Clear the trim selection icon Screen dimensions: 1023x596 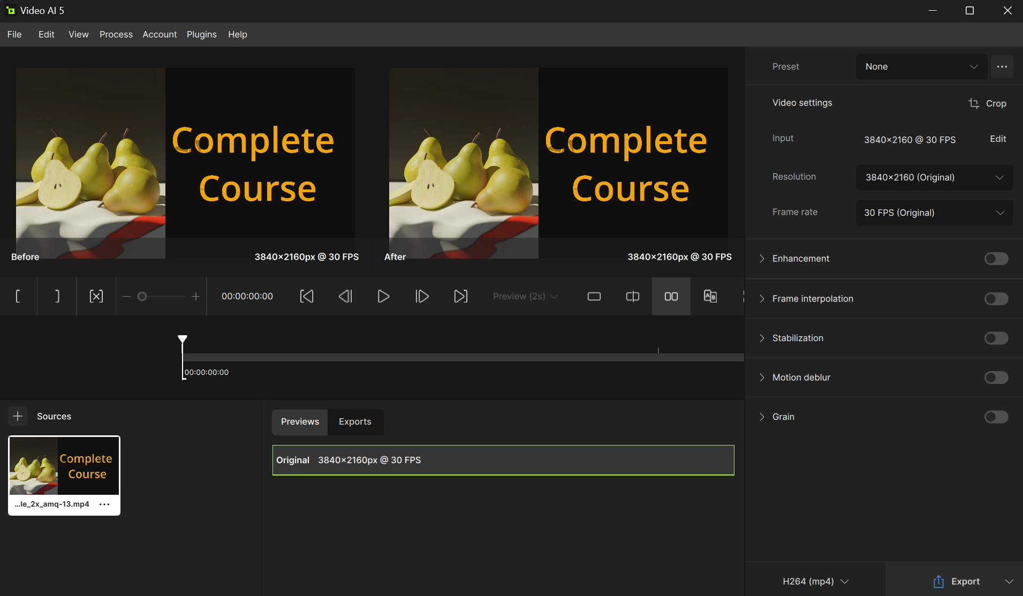[96, 296]
